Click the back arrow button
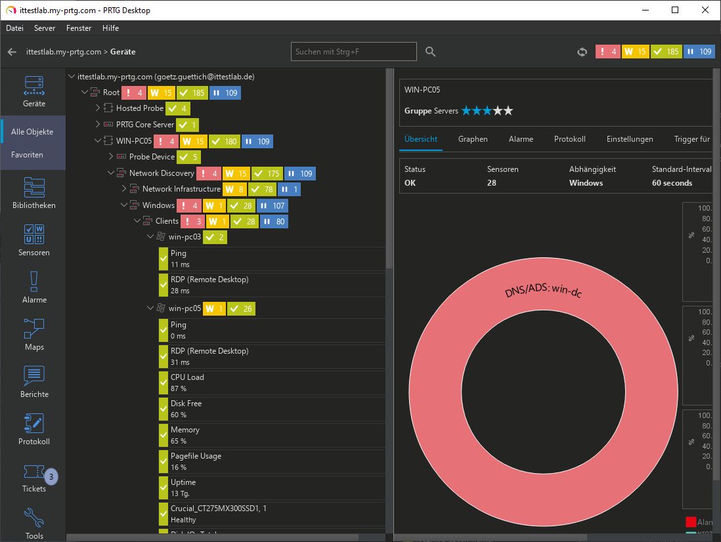The height and width of the screenshot is (542, 721). point(12,52)
